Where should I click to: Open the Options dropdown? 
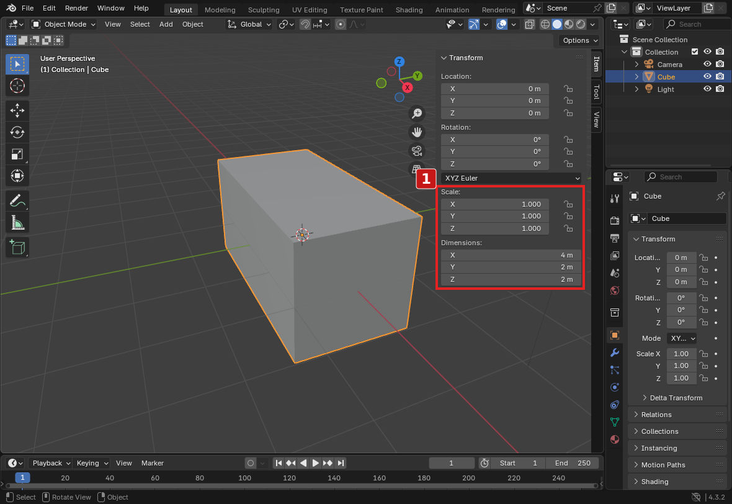pos(579,40)
